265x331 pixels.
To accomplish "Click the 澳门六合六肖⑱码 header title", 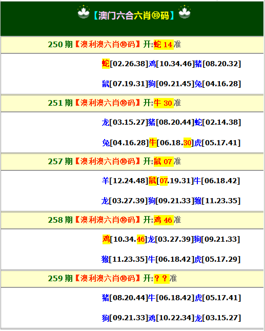I will tap(134, 15).
